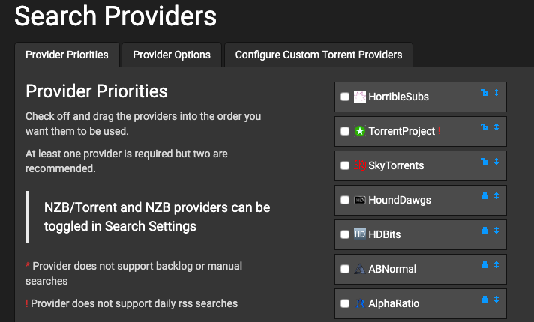Click the HDBits provider logo icon
Viewport: 534px width, 322px height.
tap(360, 234)
